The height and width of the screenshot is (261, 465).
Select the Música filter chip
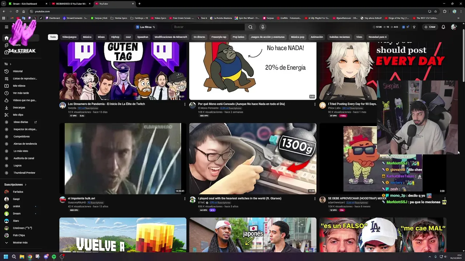(87, 37)
